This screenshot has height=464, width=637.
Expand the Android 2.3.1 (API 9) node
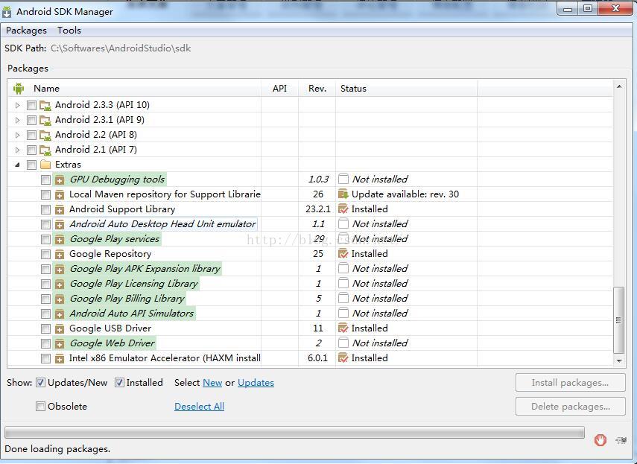point(17,120)
